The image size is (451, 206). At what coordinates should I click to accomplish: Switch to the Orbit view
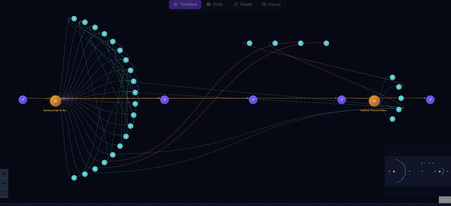(x=215, y=4)
